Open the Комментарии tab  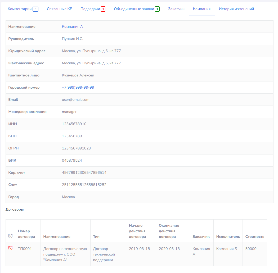[20, 9]
